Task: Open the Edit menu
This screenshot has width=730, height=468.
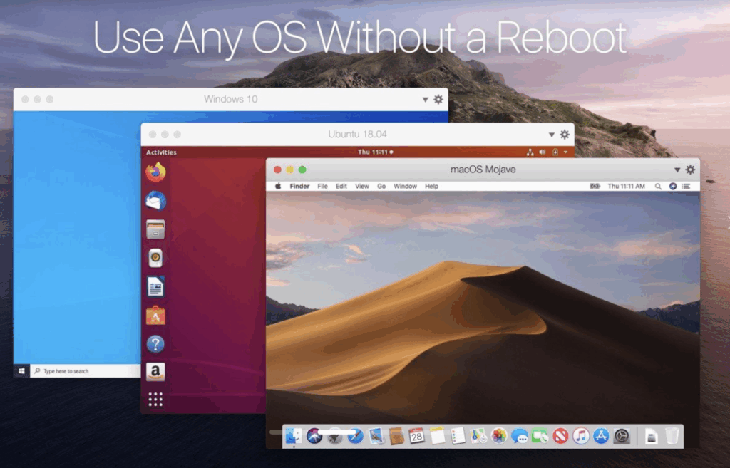Action: tap(341, 186)
